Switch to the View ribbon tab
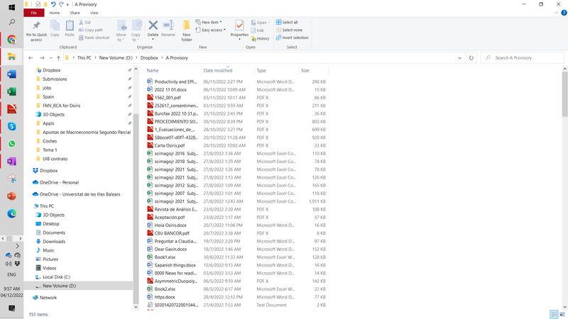The height and width of the screenshot is (319, 568). point(94,13)
